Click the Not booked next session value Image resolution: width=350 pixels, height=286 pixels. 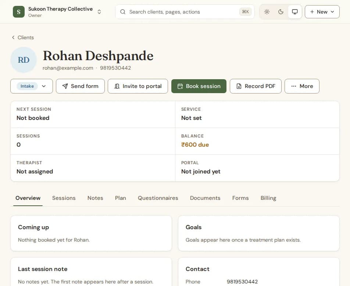33,118
